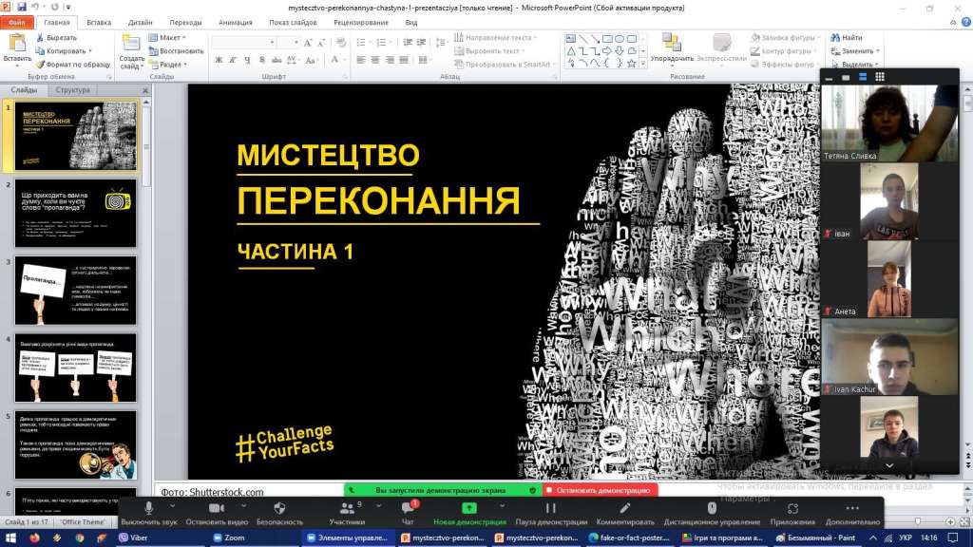This screenshot has width=973, height=547.
Task: Select slide 3 thumbnail with Пропаганда sign
Action: [75, 291]
